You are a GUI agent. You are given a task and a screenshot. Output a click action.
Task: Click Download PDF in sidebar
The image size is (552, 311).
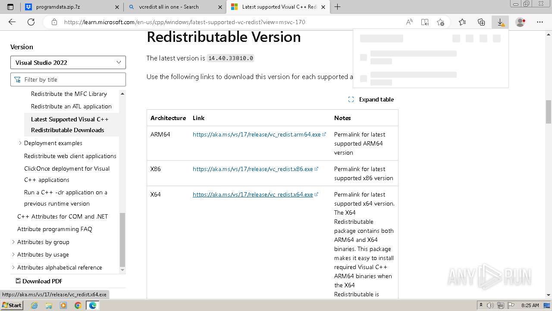(39, 281)
